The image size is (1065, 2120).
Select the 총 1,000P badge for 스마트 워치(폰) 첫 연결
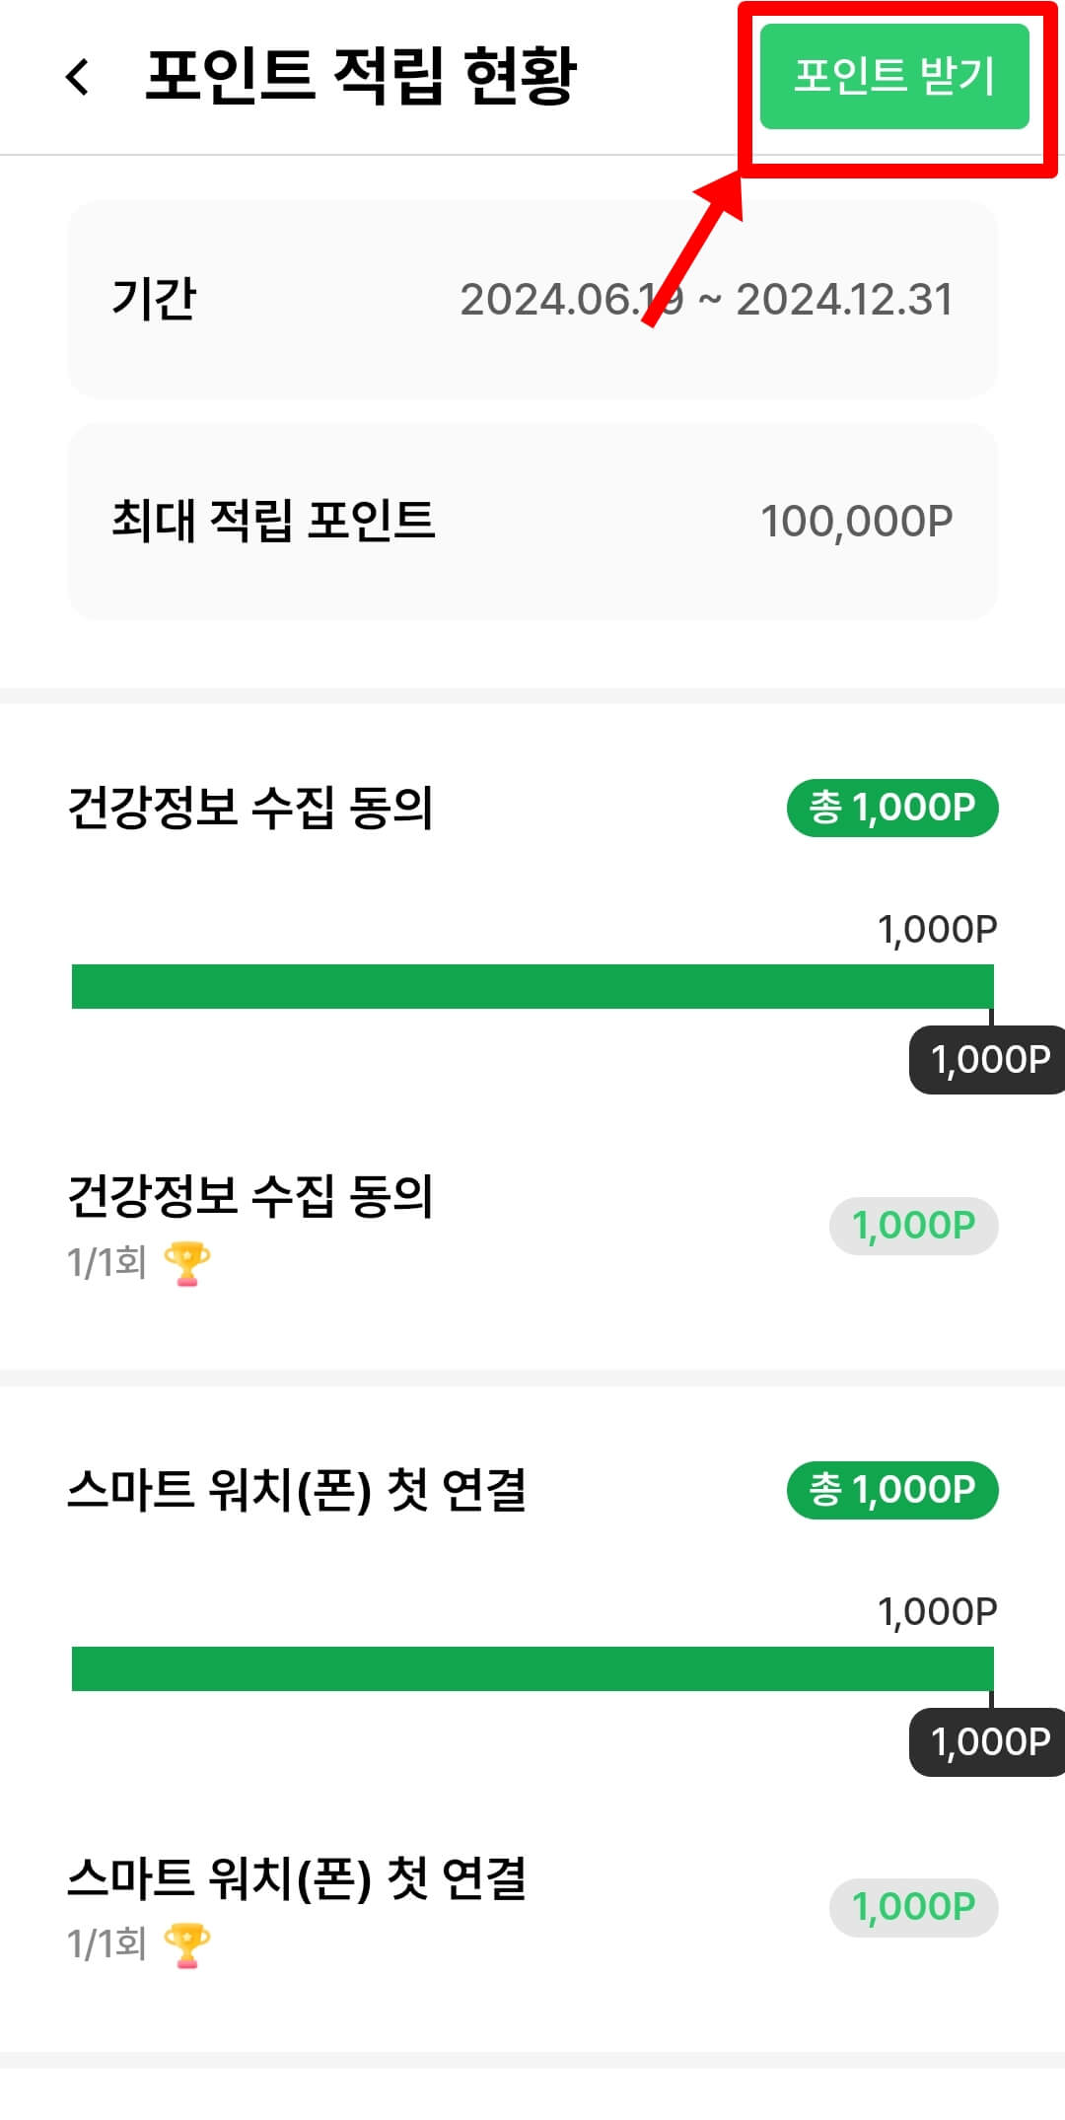(x=892, y=1490)
